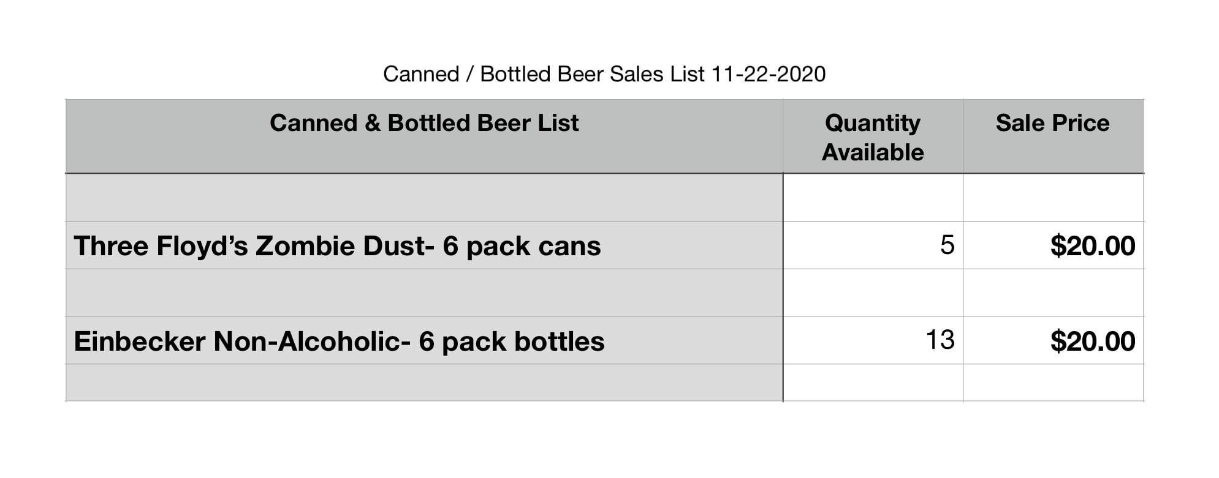Select quantity 5 for Zombie Dust
This screenshot has height=478, width=1219.
[x=947, y=245]
